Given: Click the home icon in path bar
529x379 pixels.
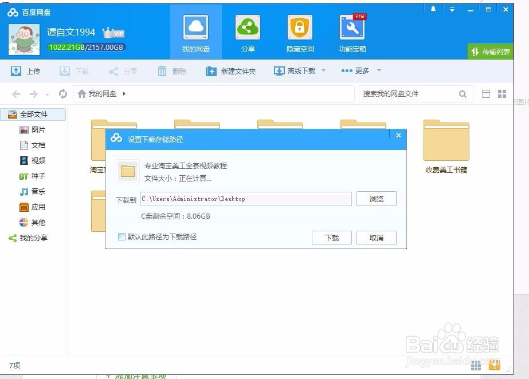Looking at the screenshot, I should click(x=81, y=94).
